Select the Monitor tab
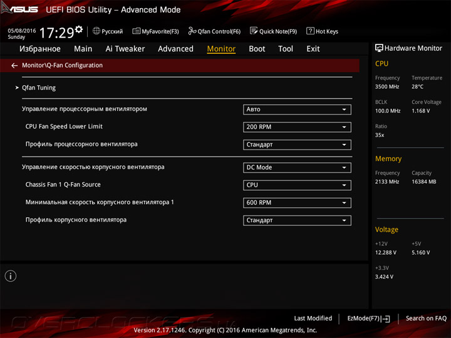The image size is (451, 338). point(221,49)
